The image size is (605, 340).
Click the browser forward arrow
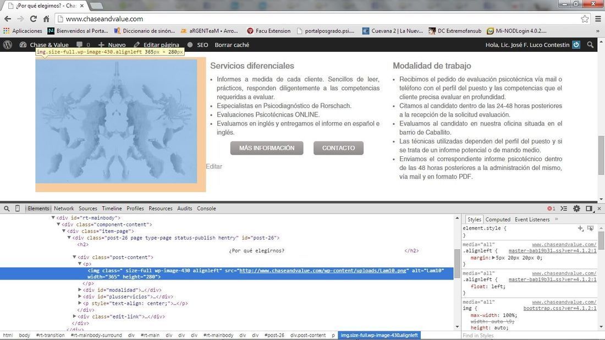pos(20,19)
